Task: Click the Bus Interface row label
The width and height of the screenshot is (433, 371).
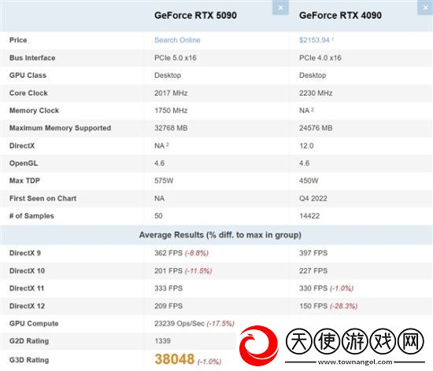Action: (x=32, y=57)
